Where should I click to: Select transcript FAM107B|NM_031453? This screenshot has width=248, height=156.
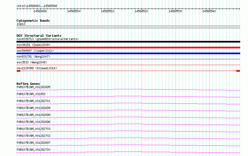click(31, 94)
